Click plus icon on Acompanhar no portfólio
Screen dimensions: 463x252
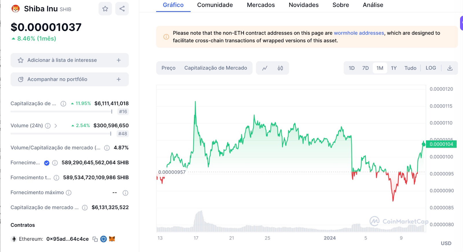click(119, 79)
